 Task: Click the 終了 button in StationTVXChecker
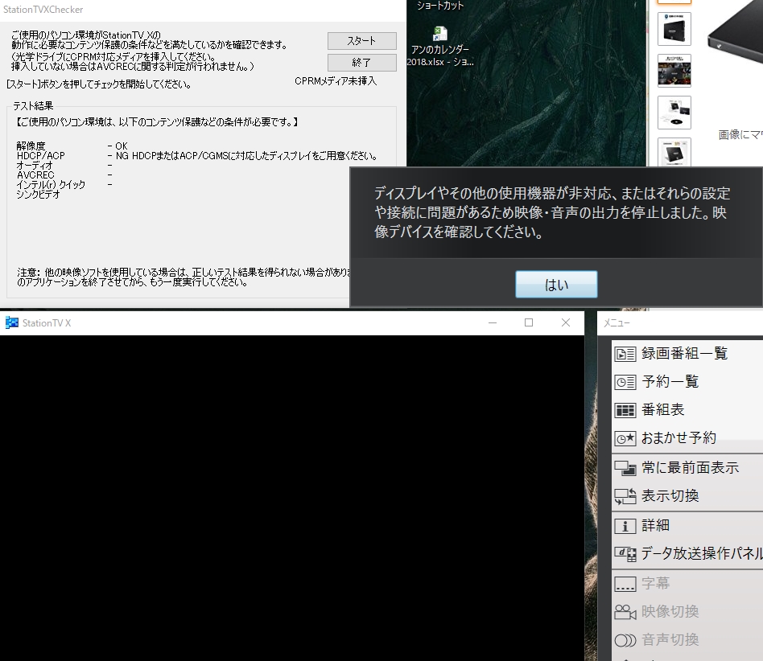point(361,63)
